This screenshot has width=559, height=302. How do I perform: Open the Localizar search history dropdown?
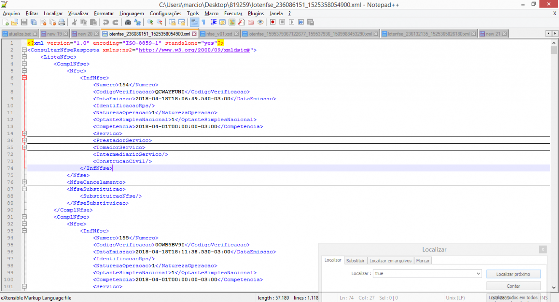478,273
